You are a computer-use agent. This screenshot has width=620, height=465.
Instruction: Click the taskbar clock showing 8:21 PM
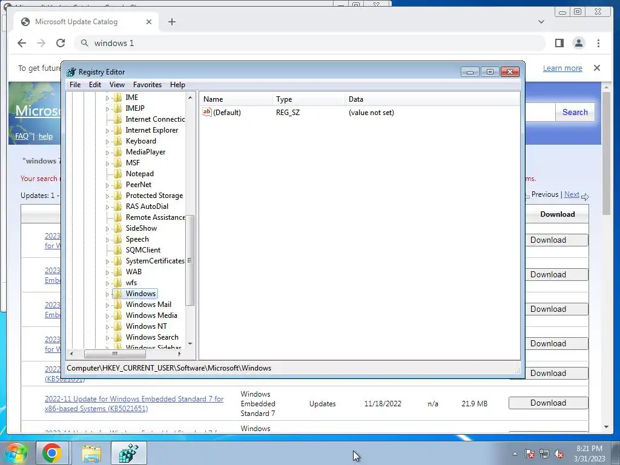(x=589, y=453)
